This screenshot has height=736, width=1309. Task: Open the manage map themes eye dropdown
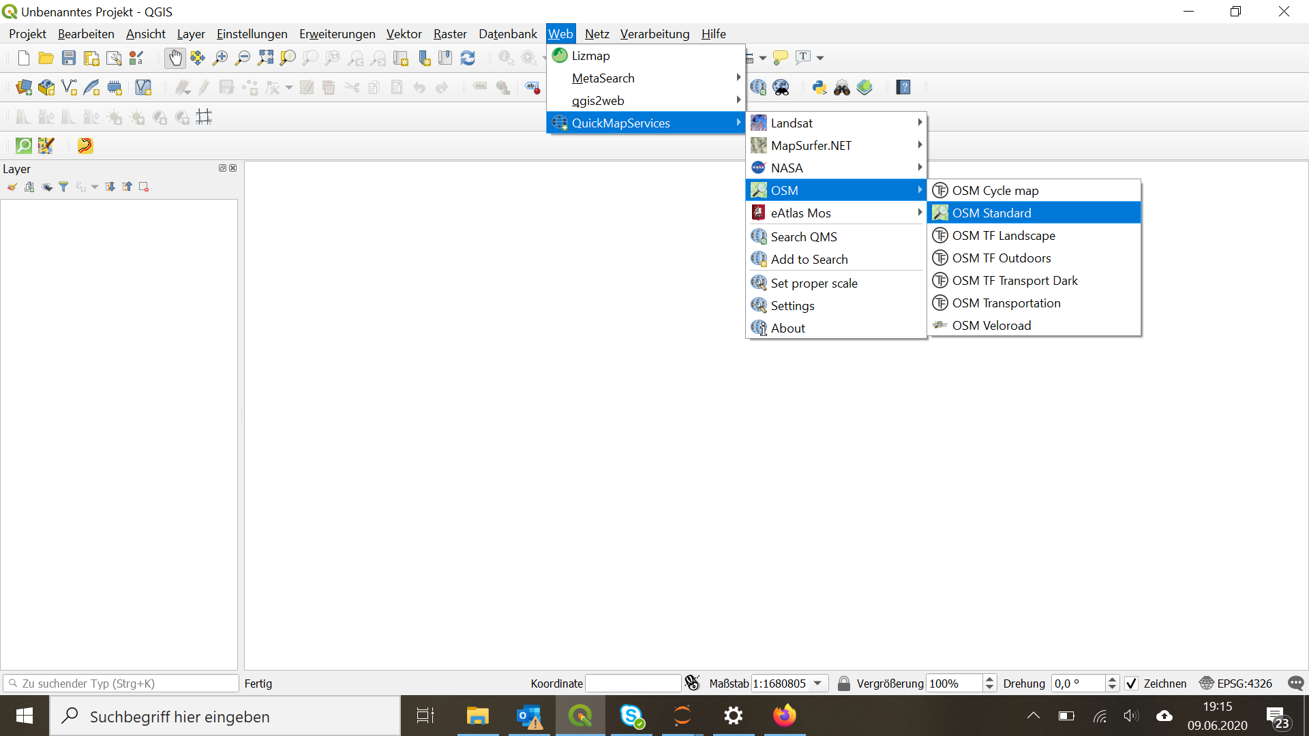(x=47, y=187)
